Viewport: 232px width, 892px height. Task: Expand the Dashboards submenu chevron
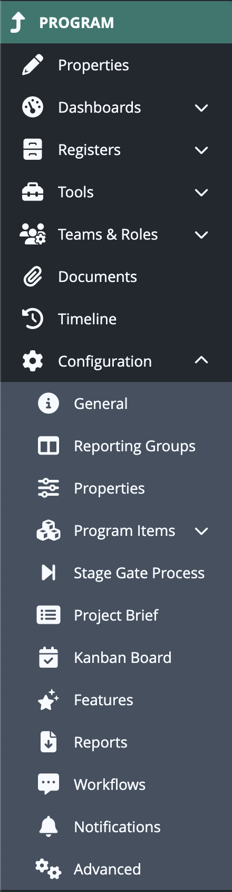[201, 108]
